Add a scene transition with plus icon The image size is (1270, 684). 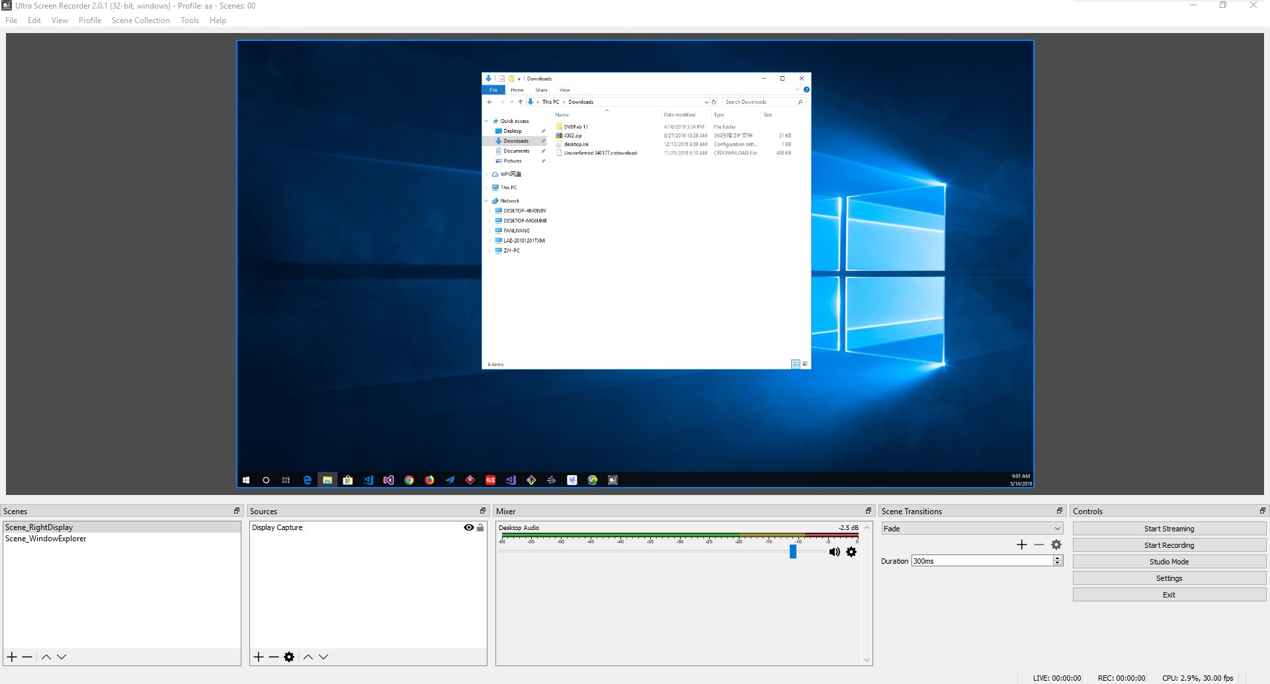(x=1022, y=545)
